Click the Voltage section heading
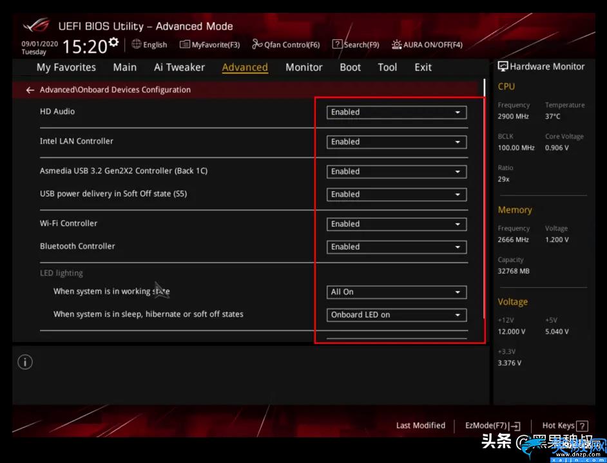The image size is (607, 463). [x=513, y=302]
